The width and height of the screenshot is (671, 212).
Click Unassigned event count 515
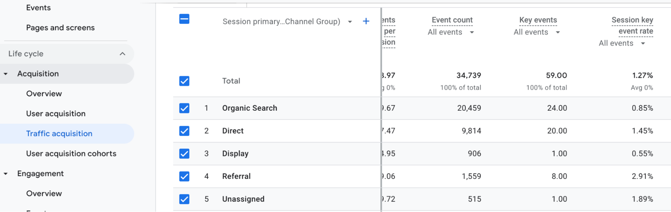(x=475, y=199)
